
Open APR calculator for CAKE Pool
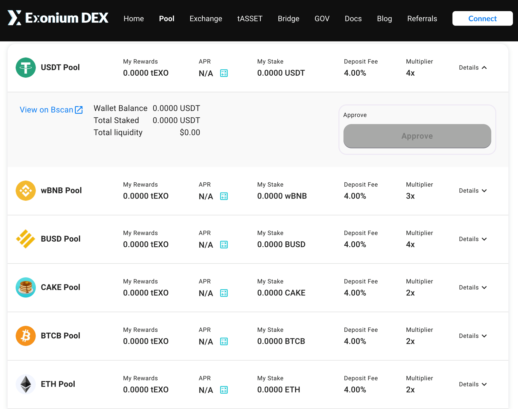click(224, 293)
